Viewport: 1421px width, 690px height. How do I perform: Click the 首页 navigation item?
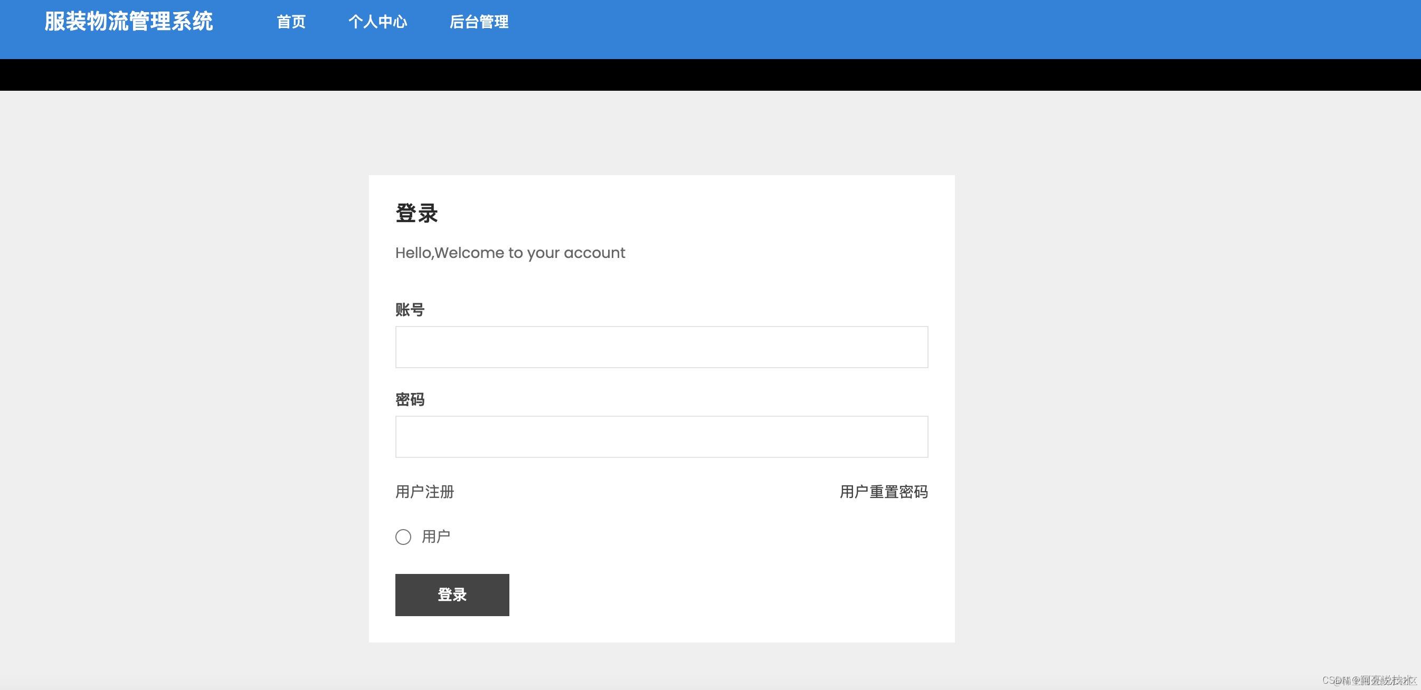click(x=291, y=22)
